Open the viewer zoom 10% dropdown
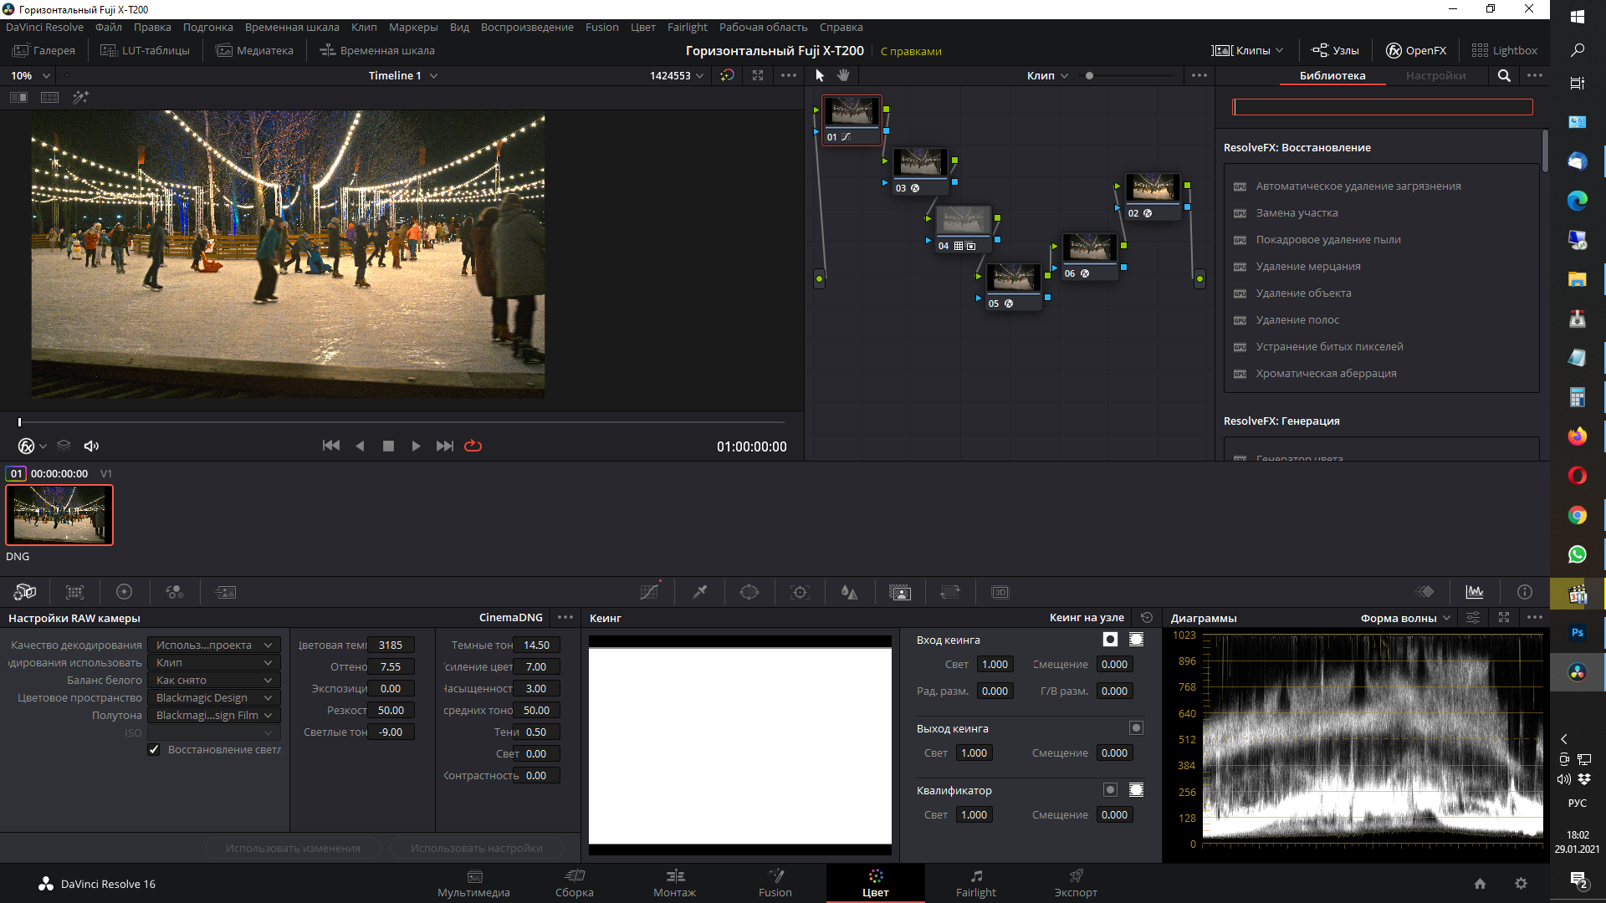This screenshot has height=903, width=1606. (31, 75)
